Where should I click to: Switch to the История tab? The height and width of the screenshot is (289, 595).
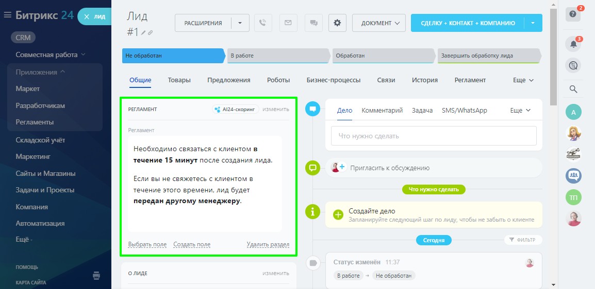[x=424, y=80]
